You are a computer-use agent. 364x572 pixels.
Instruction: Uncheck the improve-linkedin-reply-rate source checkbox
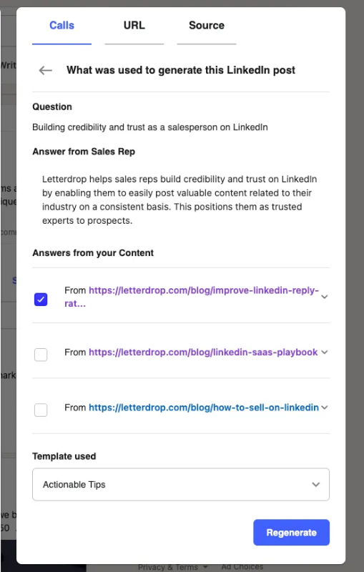(x=41, y=299)
